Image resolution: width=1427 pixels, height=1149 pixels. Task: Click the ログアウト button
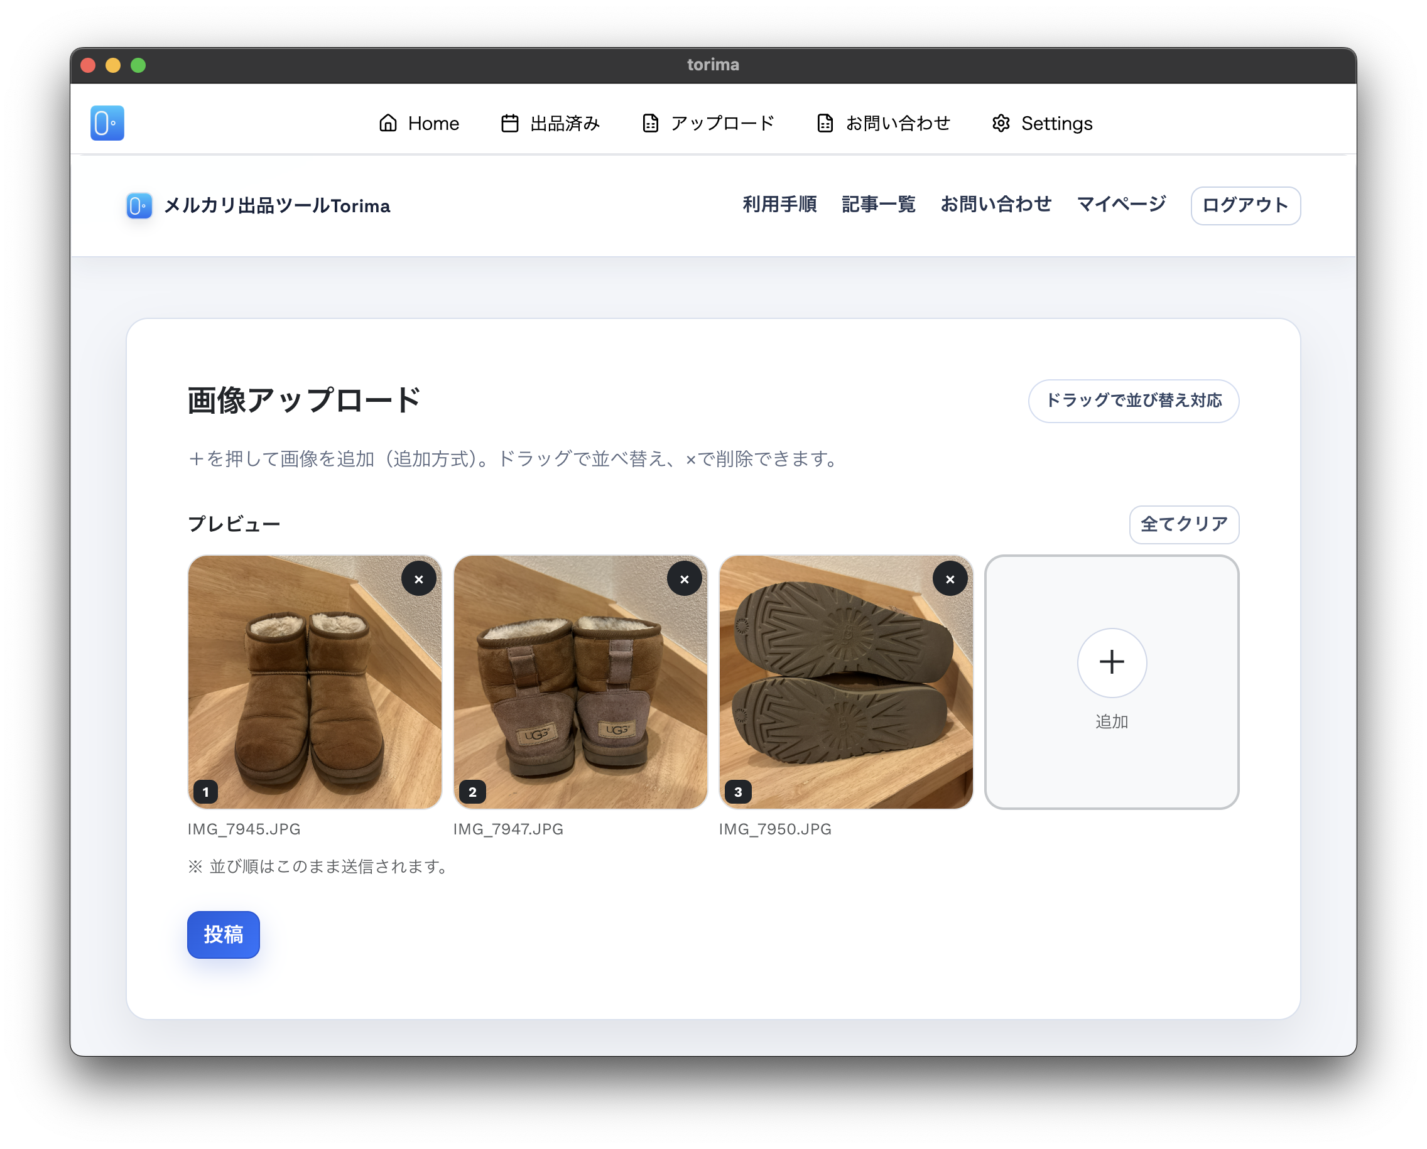tap(1245, 205)
